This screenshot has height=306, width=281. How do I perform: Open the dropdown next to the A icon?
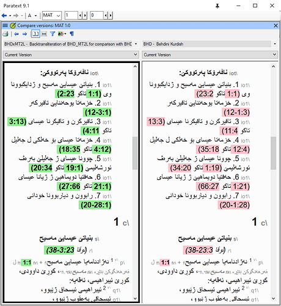[x=35, y=15]
